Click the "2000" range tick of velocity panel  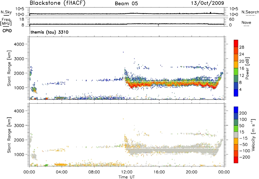(19, 140)
